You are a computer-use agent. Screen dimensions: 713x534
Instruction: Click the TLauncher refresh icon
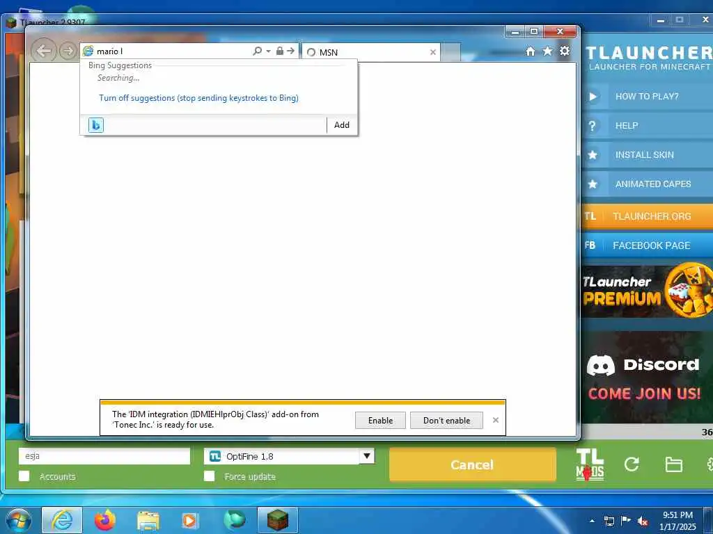[632, 464]
